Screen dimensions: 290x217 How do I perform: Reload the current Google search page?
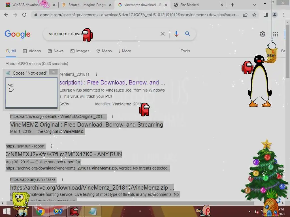click(x=24, y=15)
